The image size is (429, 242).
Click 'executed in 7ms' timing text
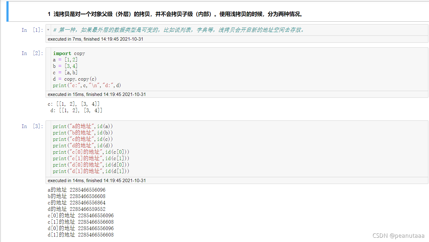tap(95, 39)
